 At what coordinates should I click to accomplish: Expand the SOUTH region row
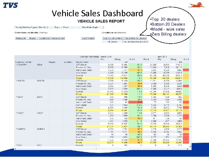(x=17, y=81)
